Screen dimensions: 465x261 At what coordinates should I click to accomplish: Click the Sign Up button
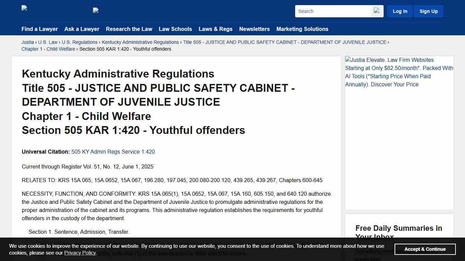pyautogui.click(x=428, y=11)
